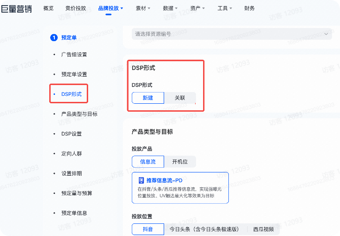Choose 开机位 as 投放产品
Viewport: 340px width, 236px height.
pos(180,162)
